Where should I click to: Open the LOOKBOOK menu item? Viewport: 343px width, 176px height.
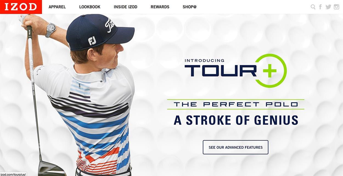pyautogui.click(x=90, y=7)
